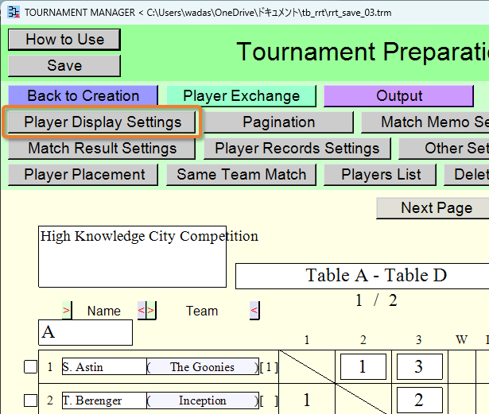The height and width of the screenshot is (414, 489).
Task: Click the empty seed bracket for T. Berenger
Action: pyautogui.click(x=269, y=401)
